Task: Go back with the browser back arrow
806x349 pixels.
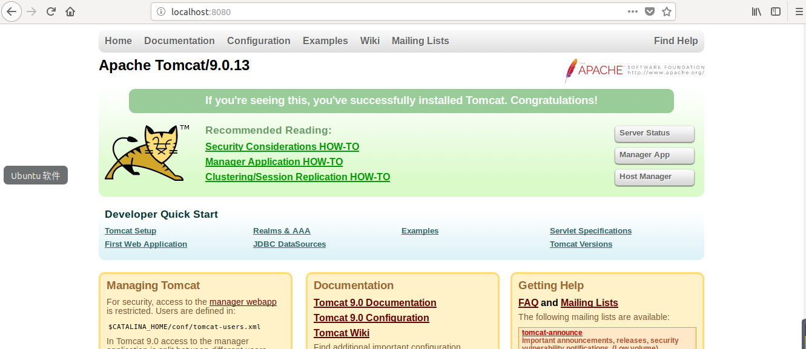Action: coord(12,11)
